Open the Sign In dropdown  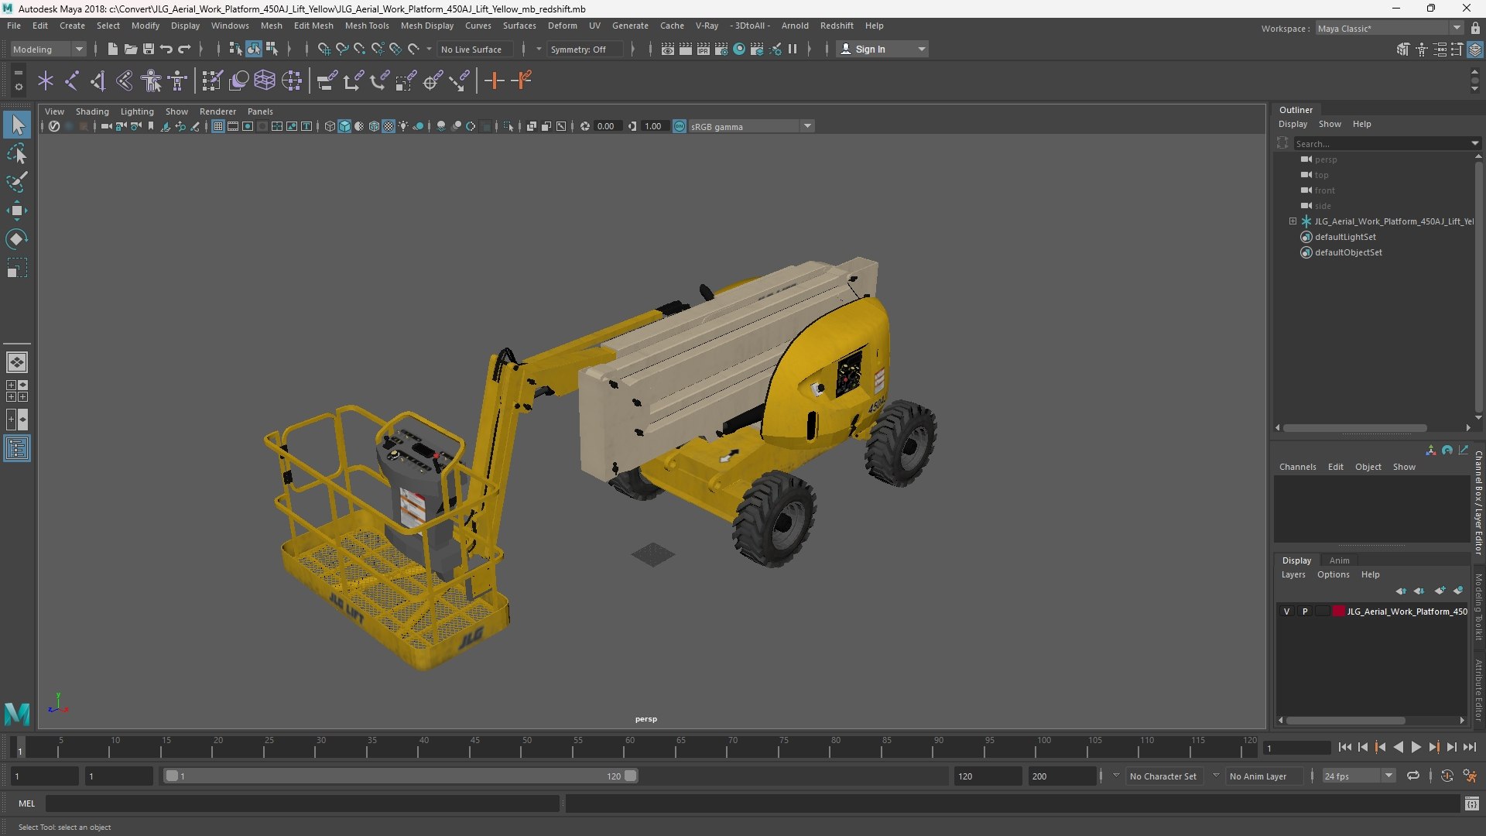point(882,49)
